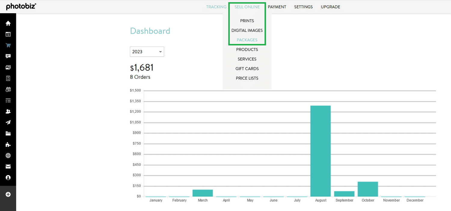Open the chat message bubble icon
Viewport: 451px width, 211px height.
8,56
